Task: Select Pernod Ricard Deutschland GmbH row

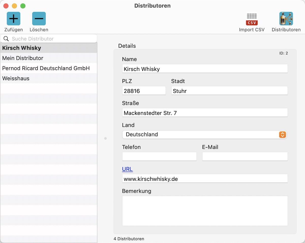Action: point(49,68)
